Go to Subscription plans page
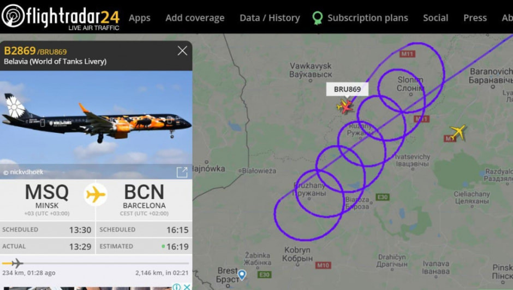This screenshot has width=513, height=290. (x=368, y=17)
